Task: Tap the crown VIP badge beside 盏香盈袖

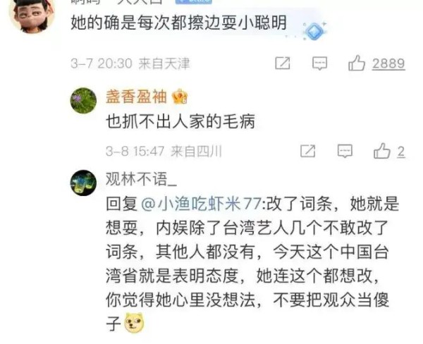Action: (180, 97)
